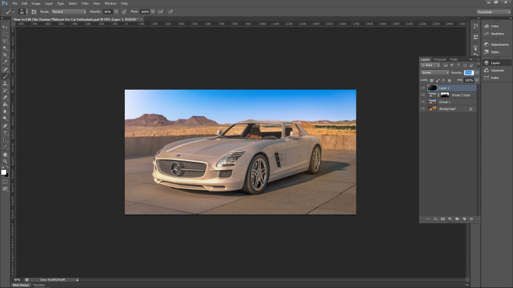
Task: Create a new layer icon
Action: point(464,219)
